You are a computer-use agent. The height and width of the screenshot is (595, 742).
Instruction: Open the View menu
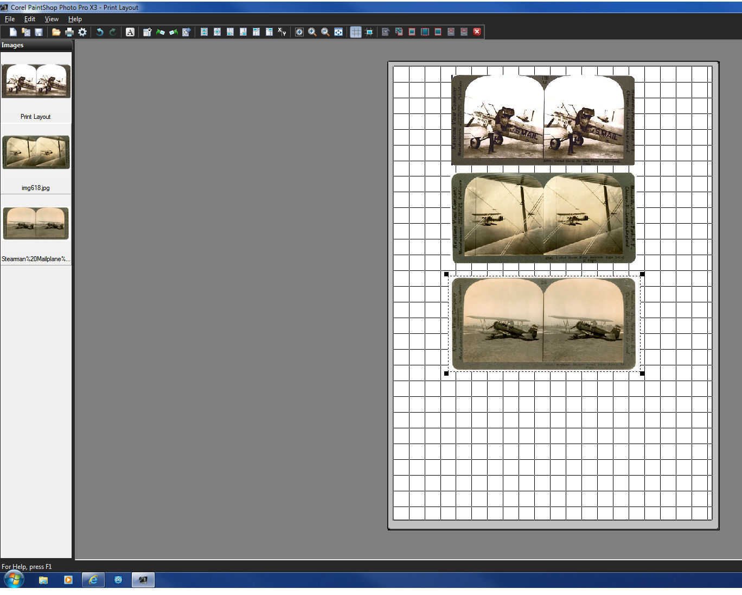[x=52, y=19]
